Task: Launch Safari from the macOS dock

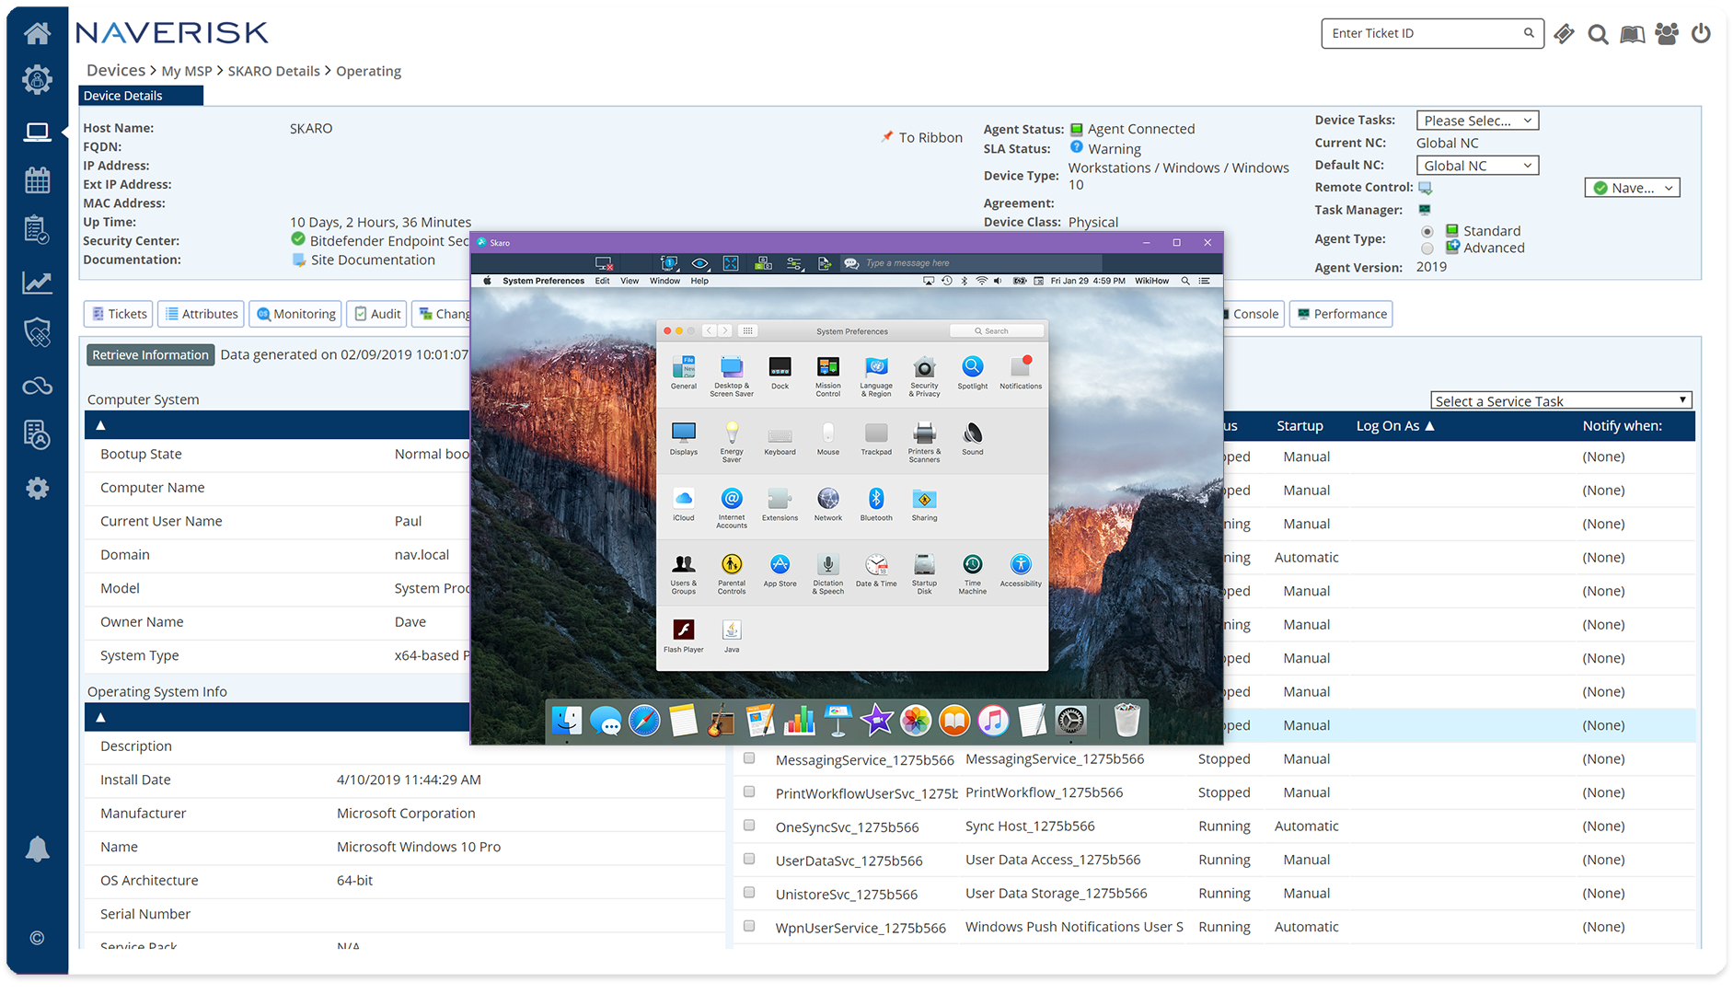Action: tap(644, 721)
